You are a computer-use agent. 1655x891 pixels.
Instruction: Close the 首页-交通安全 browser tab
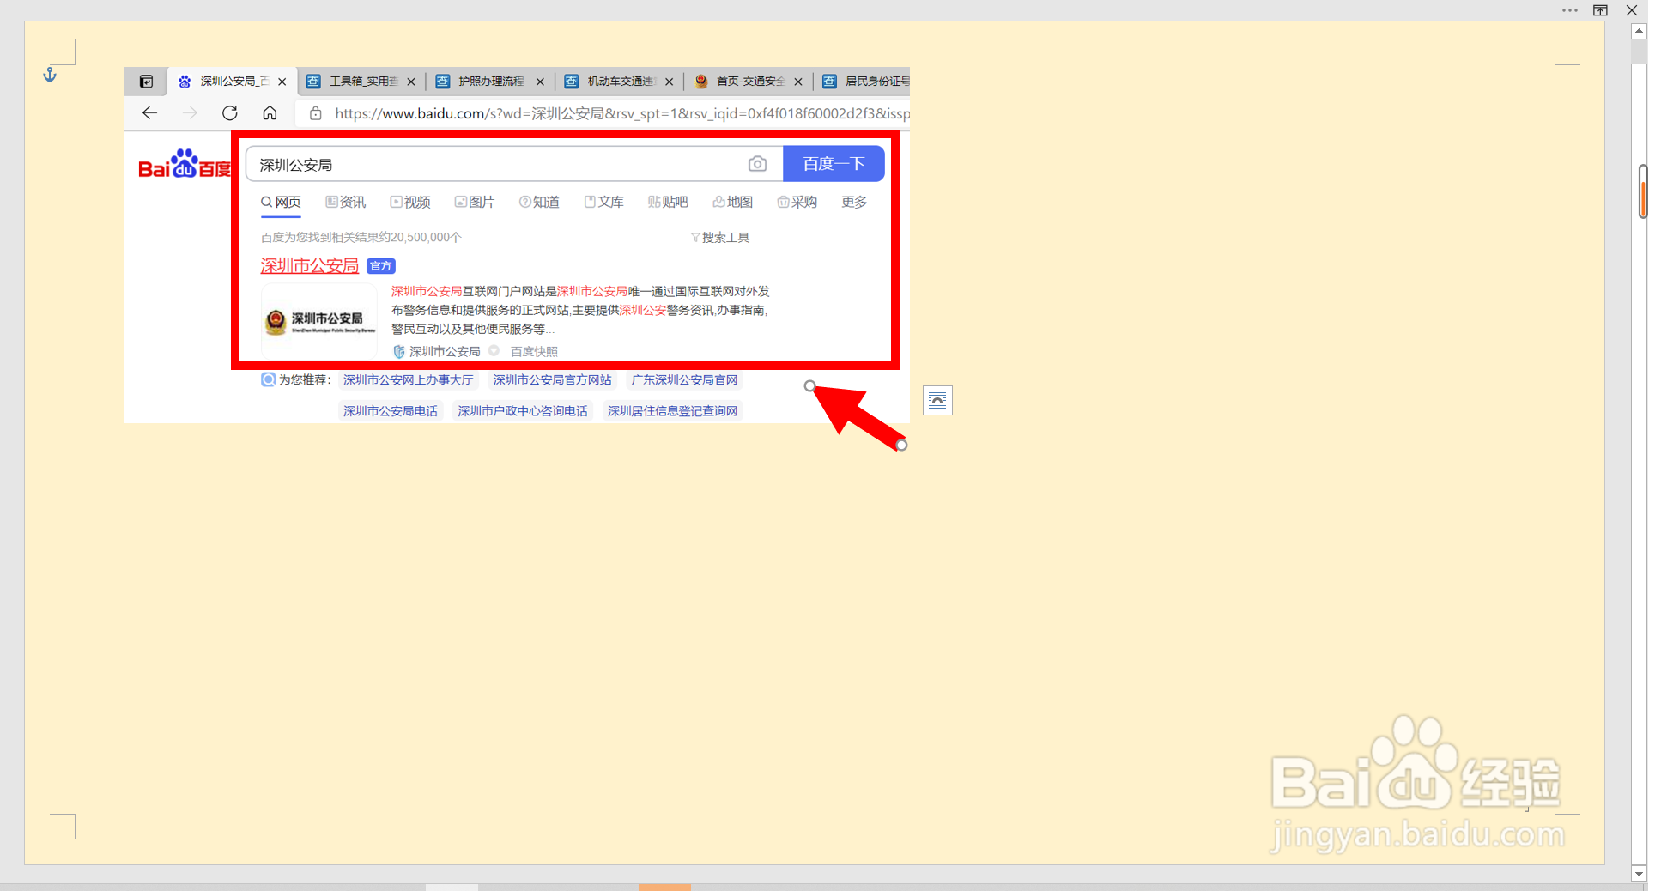(798, 82)
